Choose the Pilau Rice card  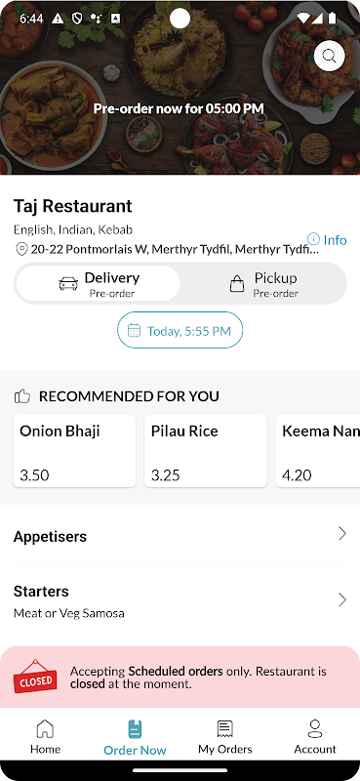coord(206,451)
